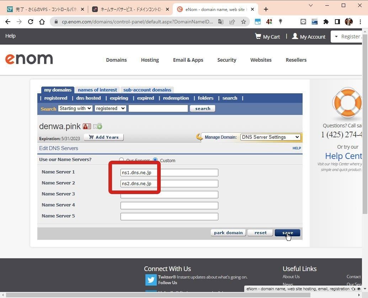Screen dimensions: 368x298
Task: Open a new browser tab
Action: [x=266, y=9]
